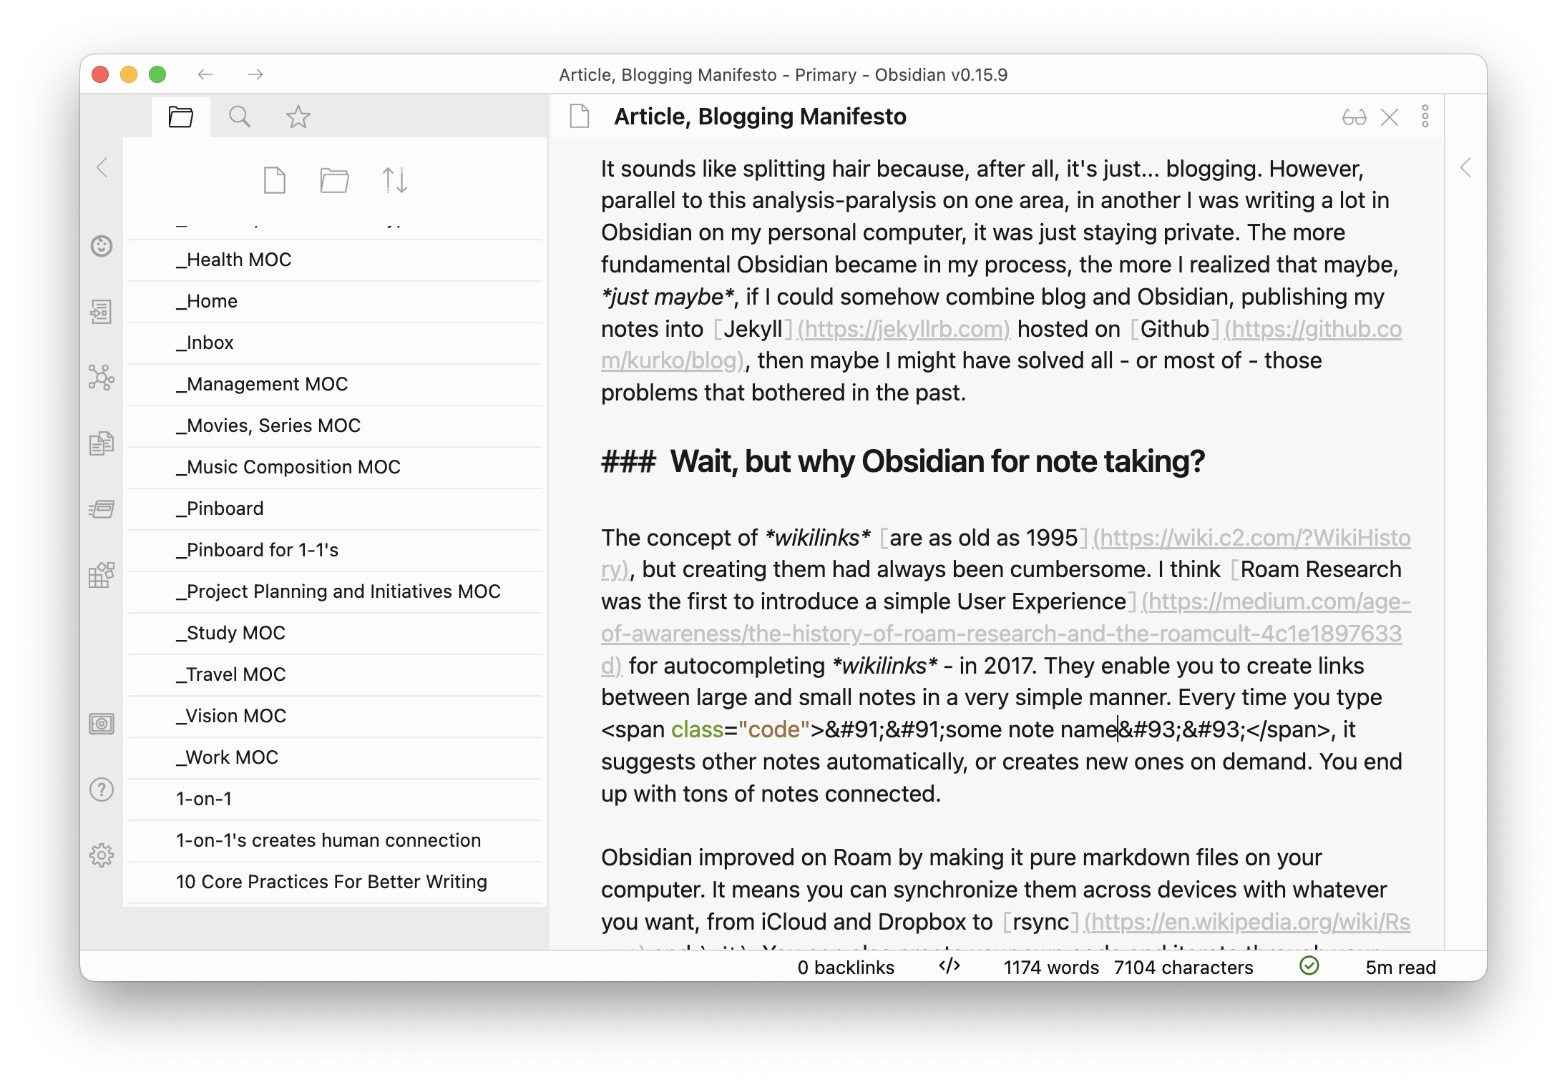
Task: Switch to the file explorer tab
Action: [181, 117]
